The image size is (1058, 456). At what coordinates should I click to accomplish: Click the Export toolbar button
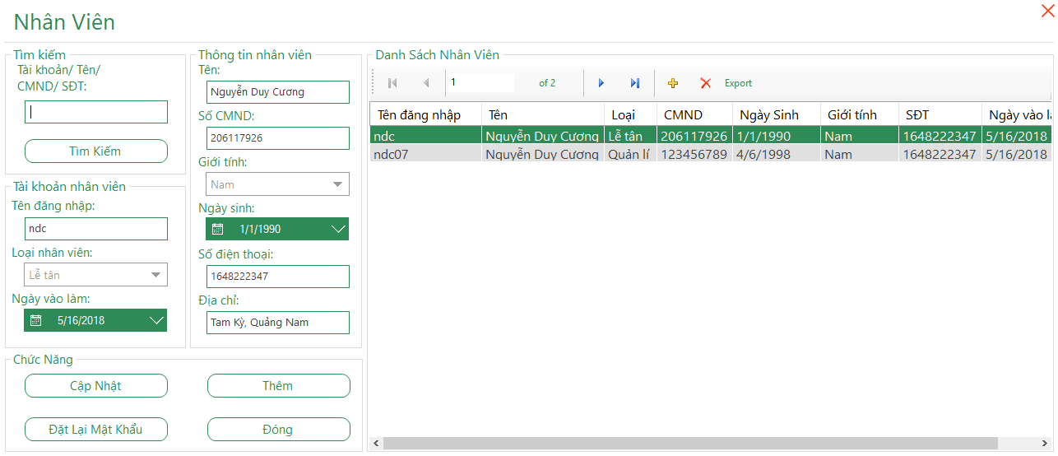coord(738,83)
